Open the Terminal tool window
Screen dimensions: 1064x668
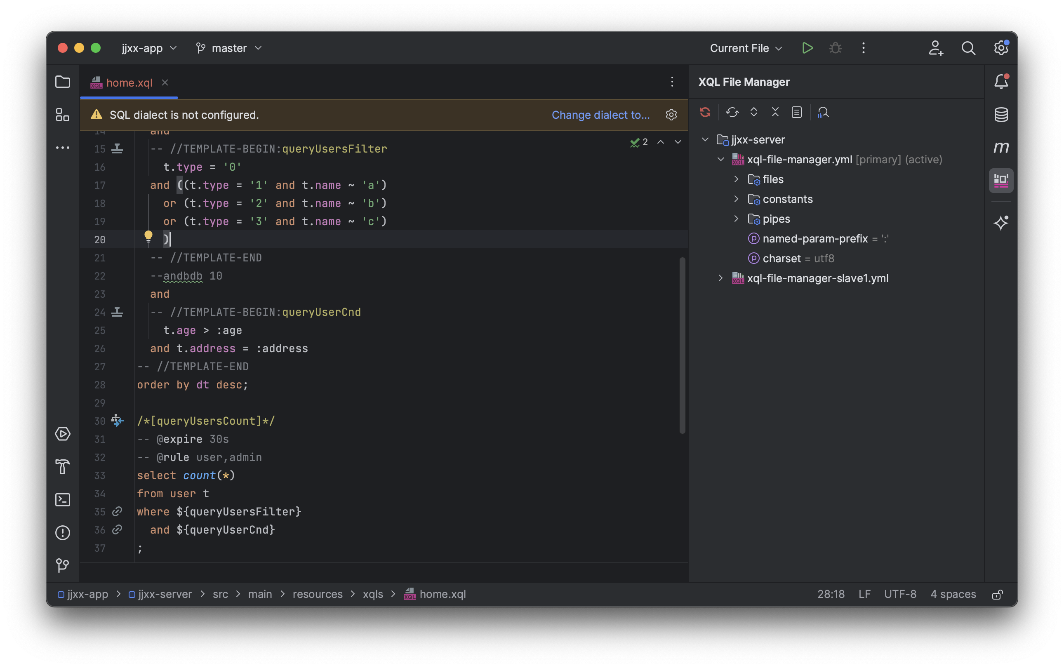click(x=62, y=500)
